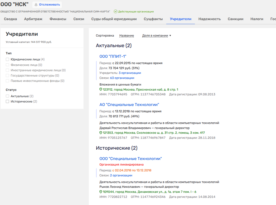Open the Суды общей юрисдикции tab
276x205 pixels.
(114, 19)
